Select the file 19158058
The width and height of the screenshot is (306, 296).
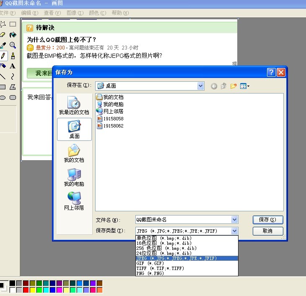pyautogui.click(x=110, y=119)
